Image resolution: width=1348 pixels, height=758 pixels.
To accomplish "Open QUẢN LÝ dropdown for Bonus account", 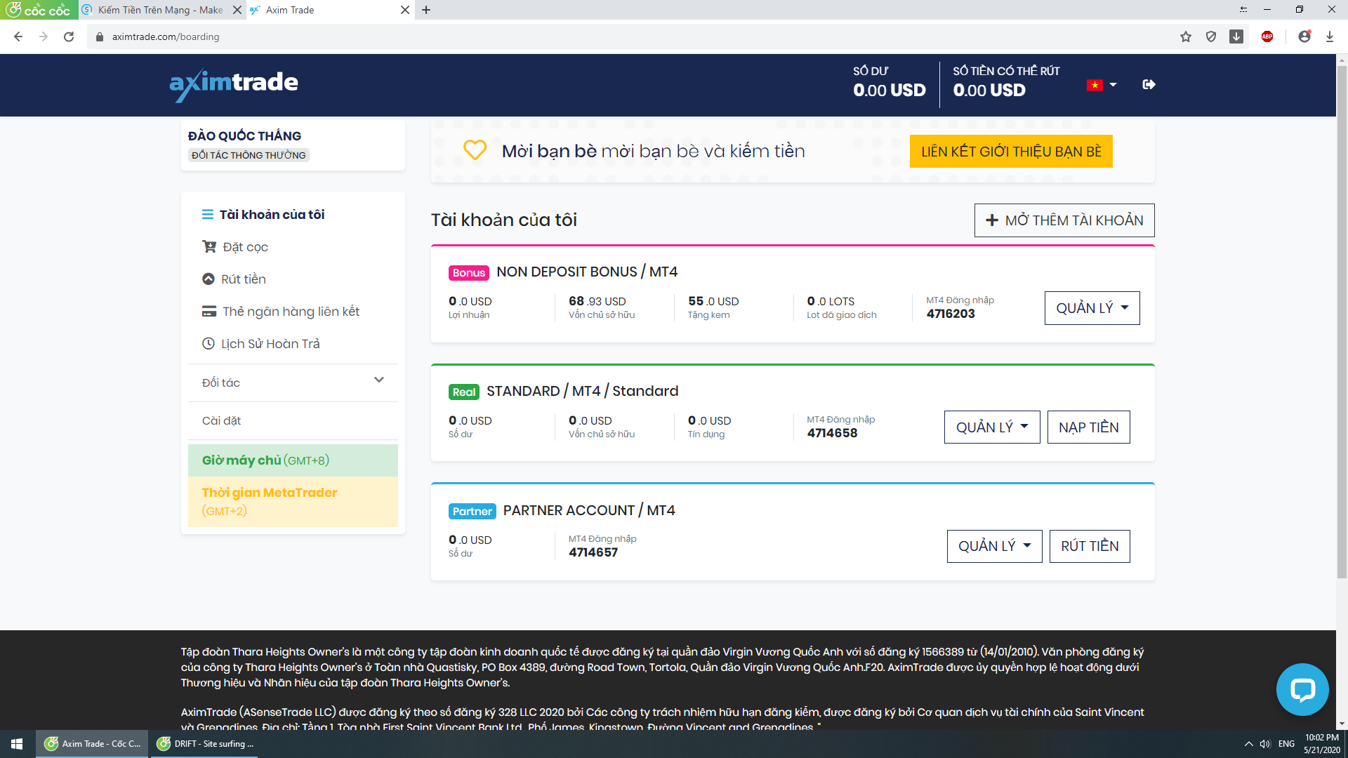I will [x=1092, y=308].
